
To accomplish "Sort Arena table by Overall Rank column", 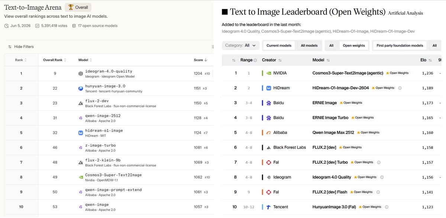I will [x=55, y=60].
